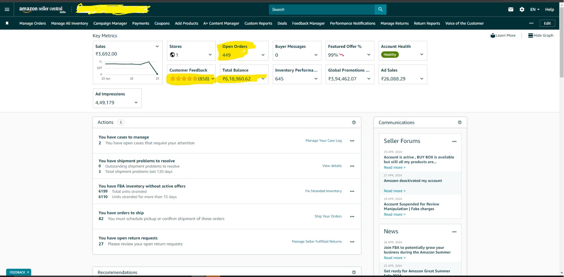Screen dimensions: 564x277
Task: Type in the Search input field
Action: click(x=321, y=10)
